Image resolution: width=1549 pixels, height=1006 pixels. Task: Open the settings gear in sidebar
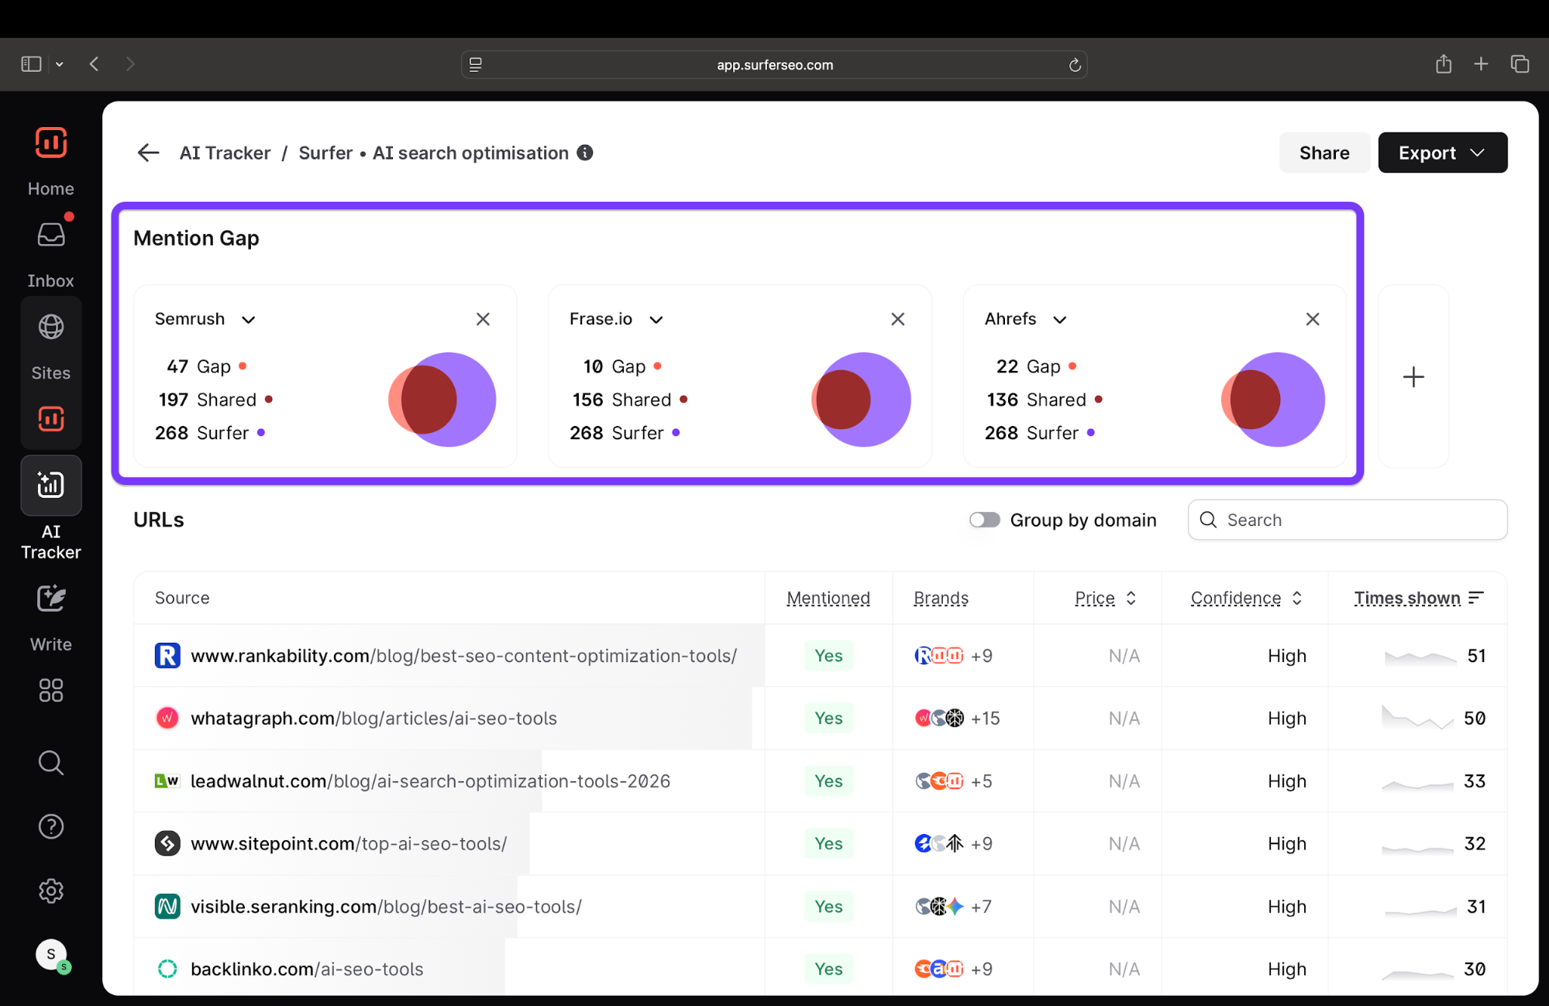tap(51, 891)
